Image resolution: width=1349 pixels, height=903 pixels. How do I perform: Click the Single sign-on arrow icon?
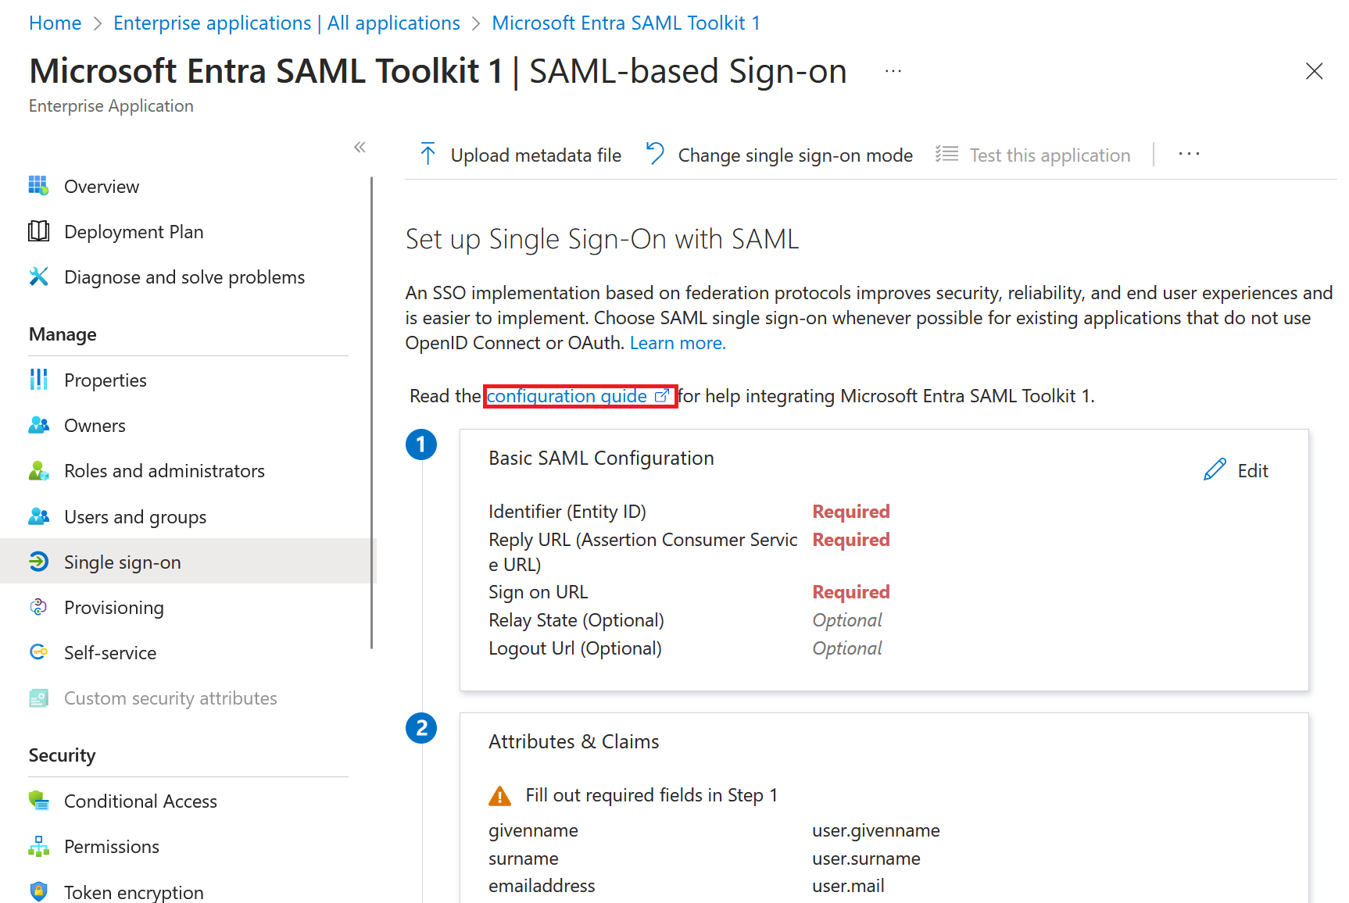coord(39,561)
